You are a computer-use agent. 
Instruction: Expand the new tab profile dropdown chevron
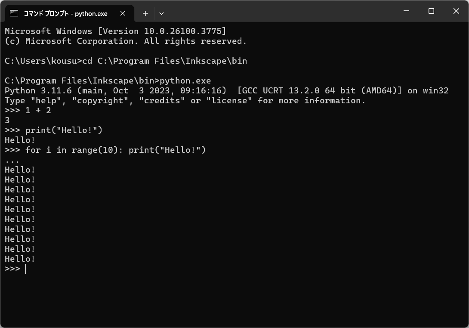tap(161, 13)
